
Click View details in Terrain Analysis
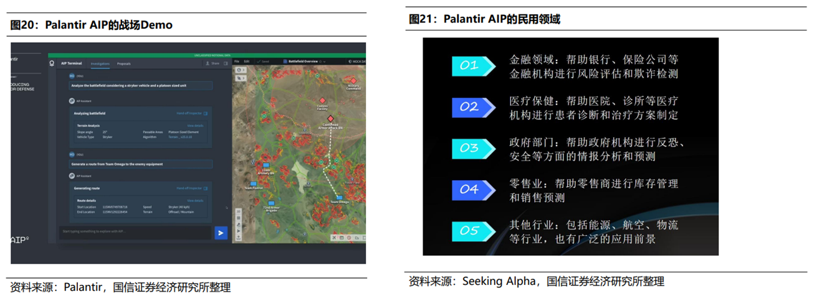(x=195, y=126)
